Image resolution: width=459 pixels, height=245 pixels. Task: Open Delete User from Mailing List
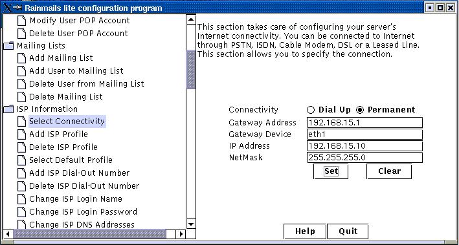pyautogui.click(x=87, y=84)
